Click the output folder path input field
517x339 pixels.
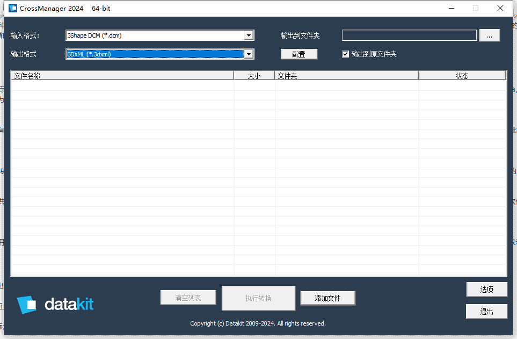(x=409, y=35)
